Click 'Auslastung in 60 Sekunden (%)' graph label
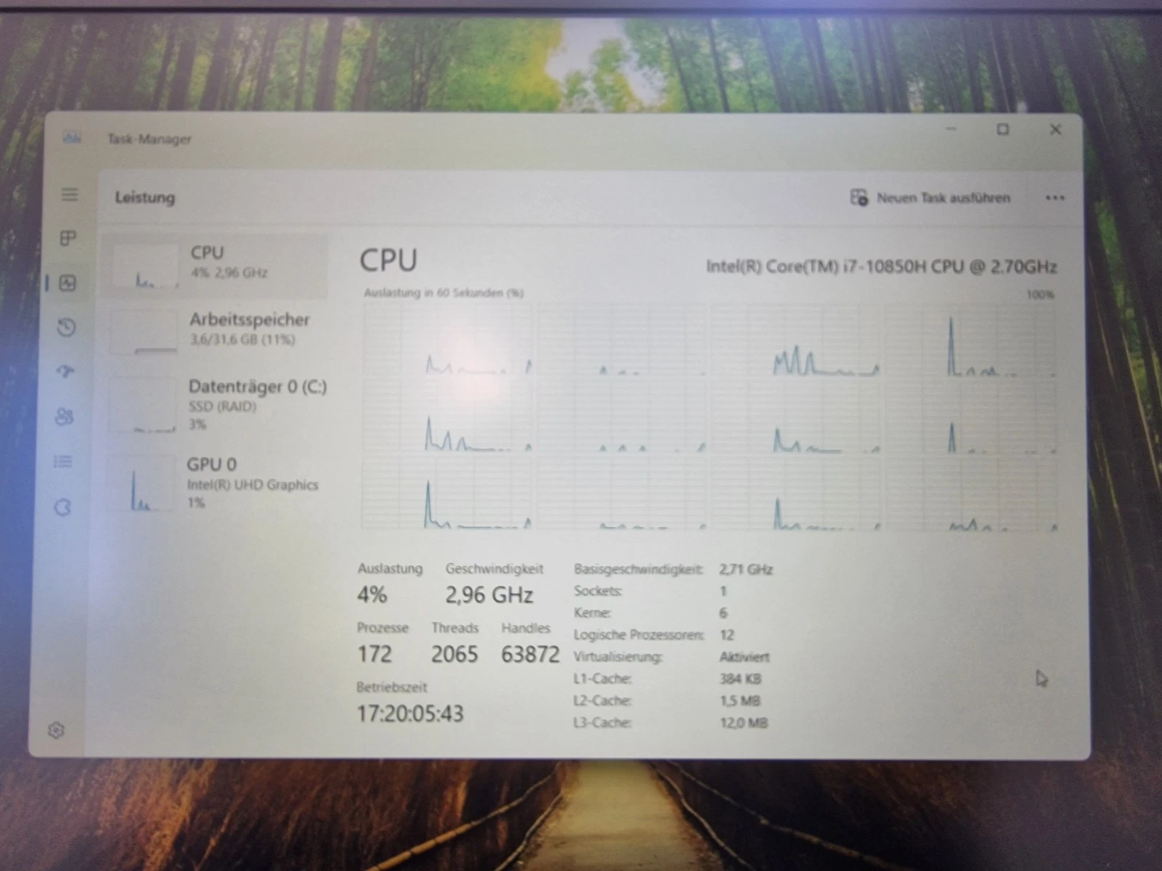The height and width of the screenshot is (871, 1162). pyautogui.click(x=443, y=293)
